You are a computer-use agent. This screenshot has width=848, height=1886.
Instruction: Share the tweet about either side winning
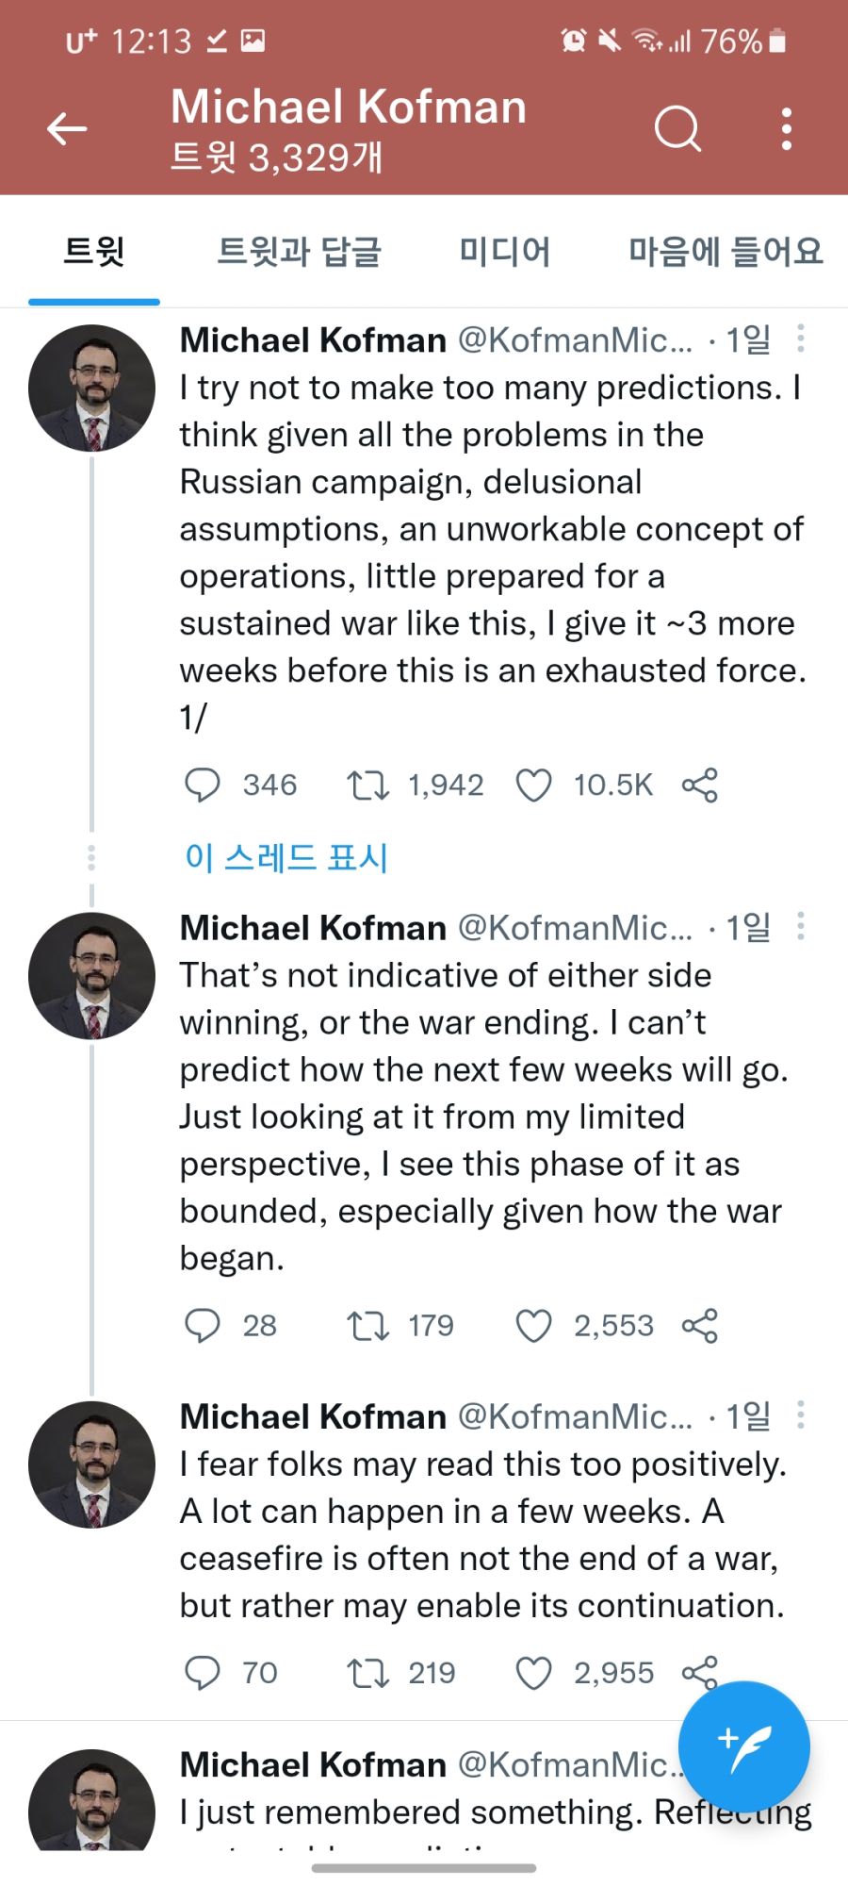[699, 1326]
